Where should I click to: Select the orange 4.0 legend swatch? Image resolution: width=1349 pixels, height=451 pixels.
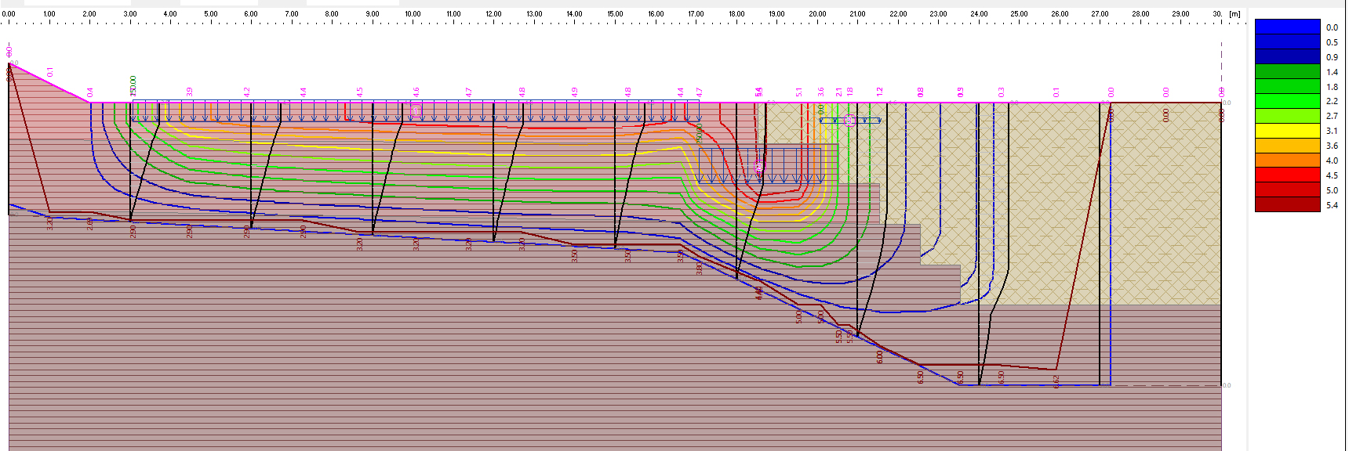click(x=1287, y=161)
